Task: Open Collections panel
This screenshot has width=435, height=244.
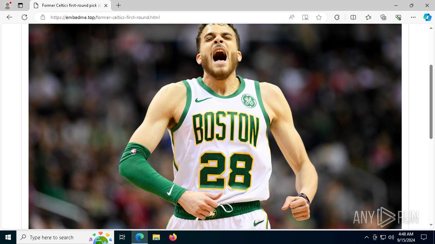Action: tap(383, 17)
